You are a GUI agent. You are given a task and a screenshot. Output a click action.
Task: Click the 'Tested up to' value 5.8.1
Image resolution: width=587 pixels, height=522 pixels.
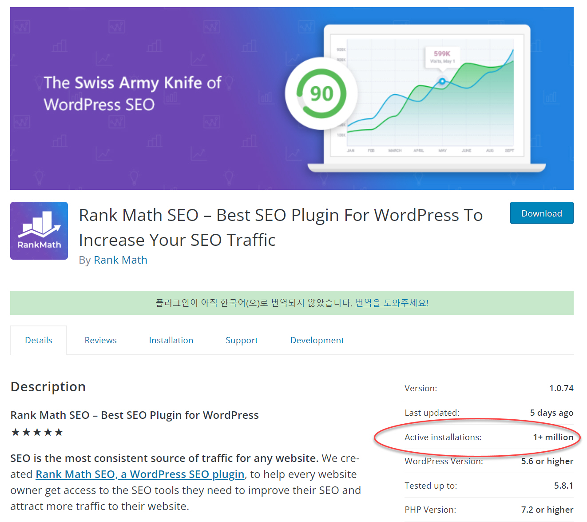pyautogui.click(x=563, y=486)
